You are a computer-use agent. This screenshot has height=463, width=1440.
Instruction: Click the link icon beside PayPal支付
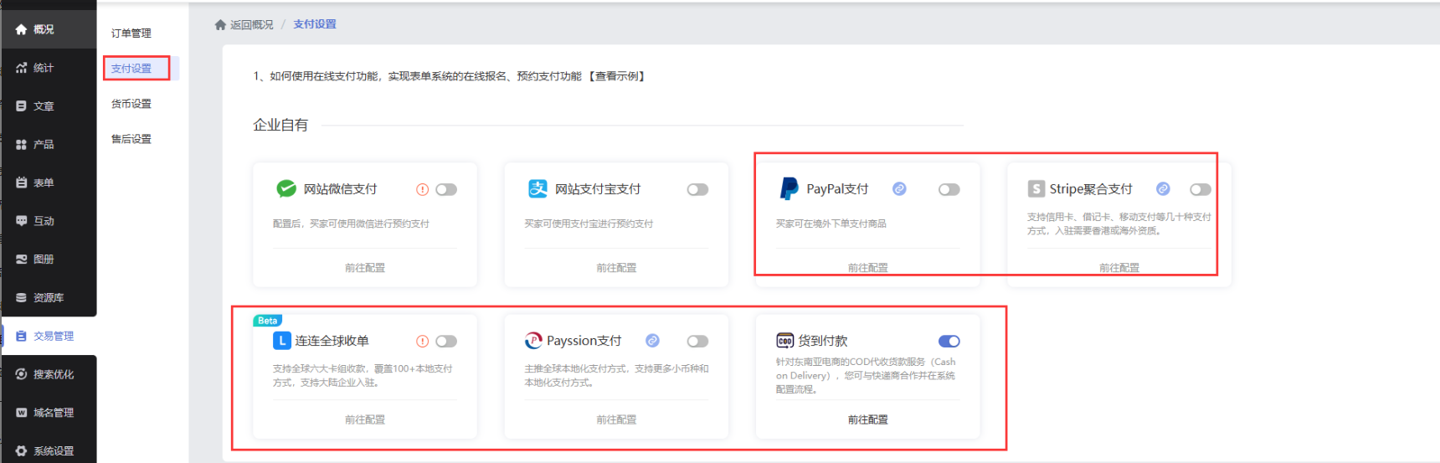(x=899, y=189)
